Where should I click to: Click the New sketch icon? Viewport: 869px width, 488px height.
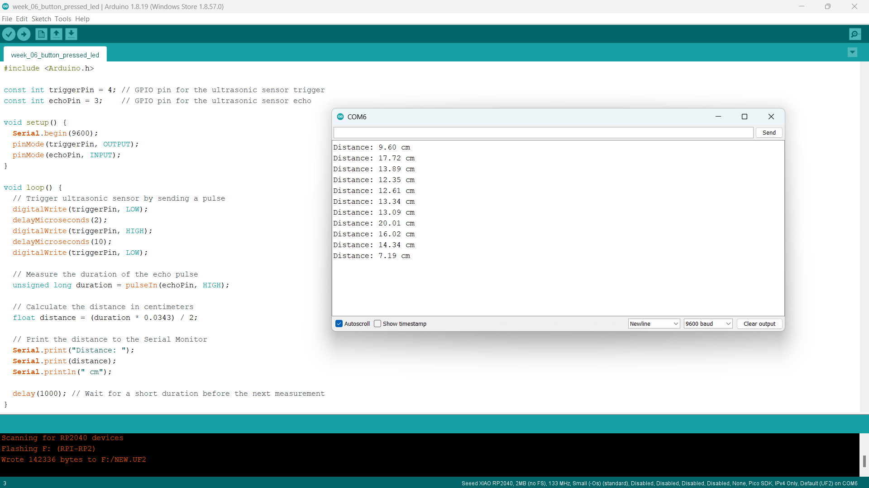tap(41, 34)
